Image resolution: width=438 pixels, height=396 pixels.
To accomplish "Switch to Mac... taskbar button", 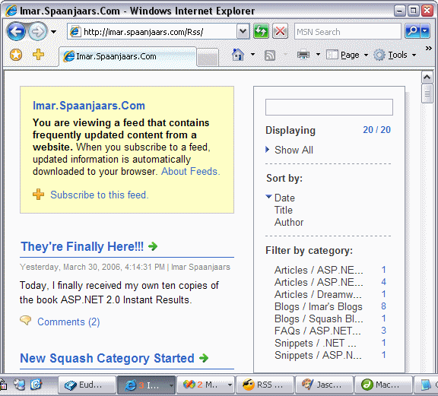I will click(383, 385).
